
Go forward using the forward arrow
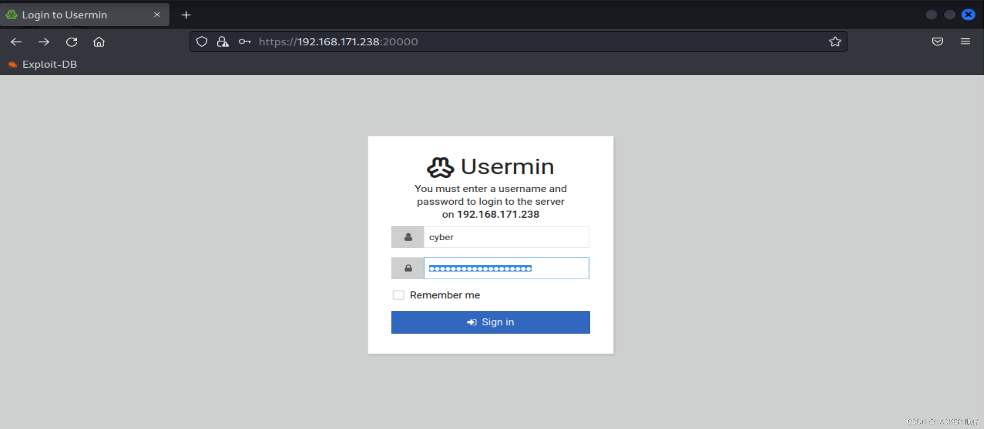44,42
